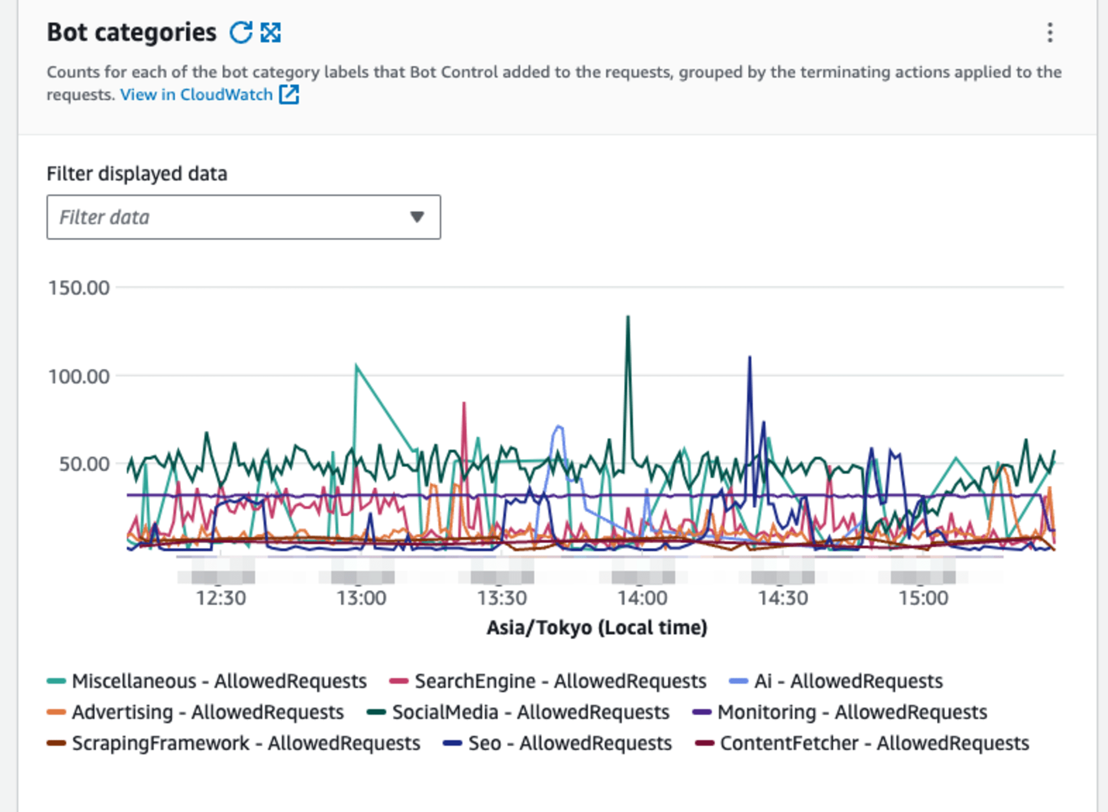Open the Filter data dropdown
This screenshot has width=1108, height=812.
click(x=244, y=217)
